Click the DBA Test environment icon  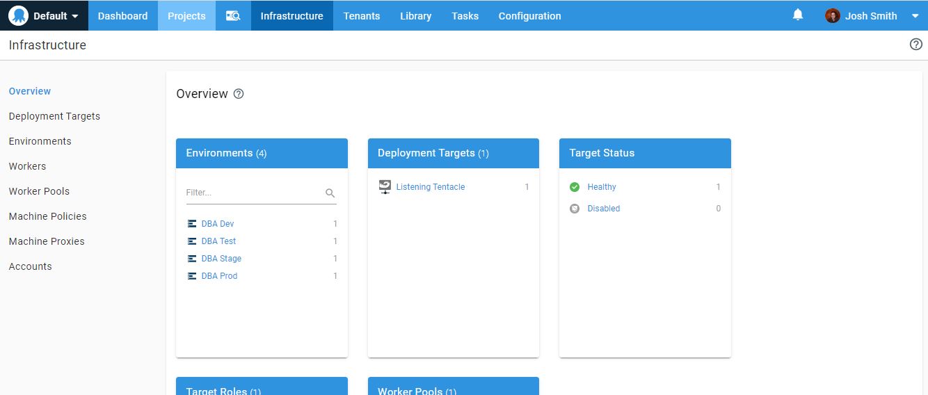(192, 241)
